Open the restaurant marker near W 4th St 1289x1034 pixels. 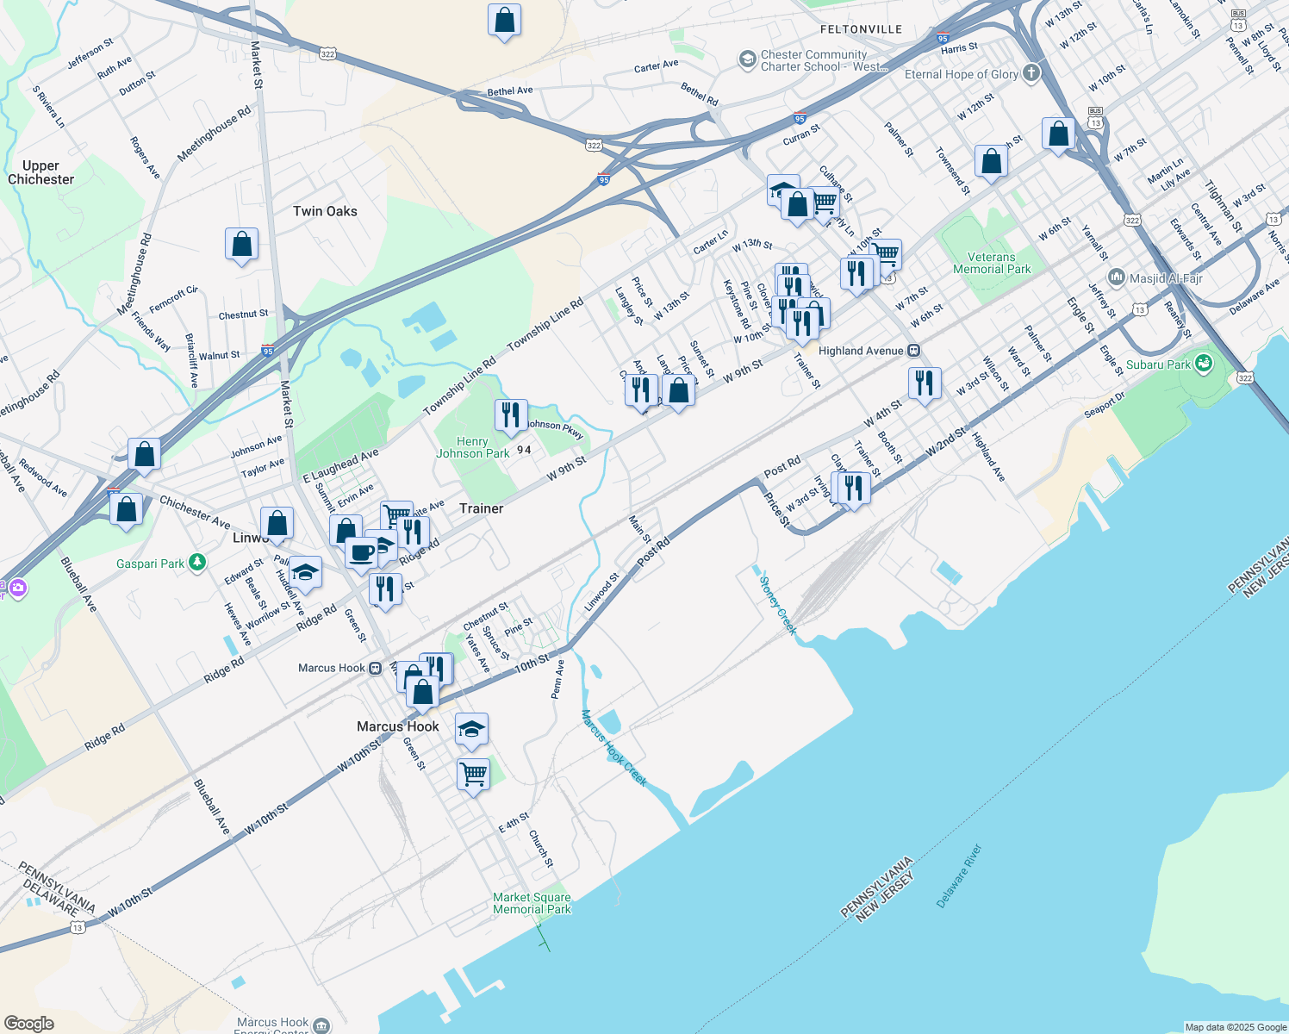tap(924, 383)
